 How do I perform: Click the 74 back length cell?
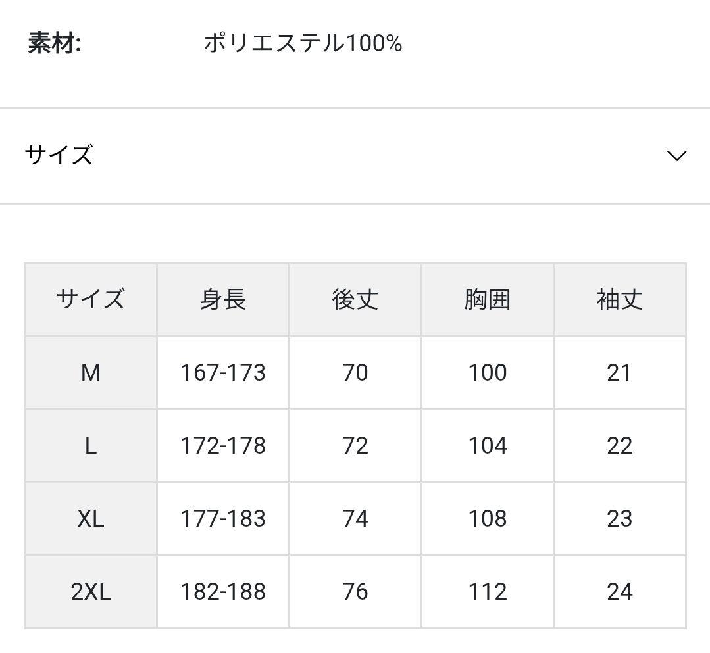click(355, 519)
